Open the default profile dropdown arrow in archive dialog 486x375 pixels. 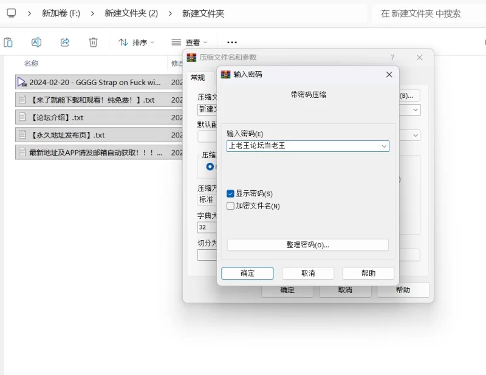pyautogui.click(x=416, y=136)
